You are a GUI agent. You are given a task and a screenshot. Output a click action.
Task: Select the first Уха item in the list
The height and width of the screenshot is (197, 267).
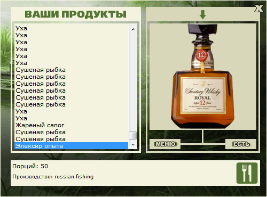pyautogui.click(x=71, y=28)
